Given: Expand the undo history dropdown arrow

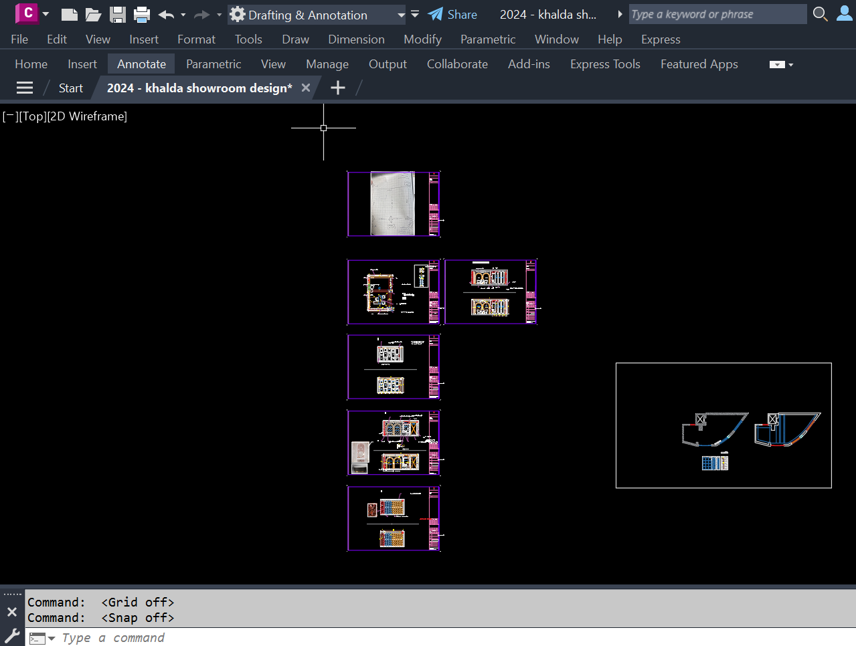Looking at the screenshot, I should (x=182, y=15).
